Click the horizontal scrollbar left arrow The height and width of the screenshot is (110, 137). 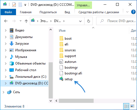point(56,101)
